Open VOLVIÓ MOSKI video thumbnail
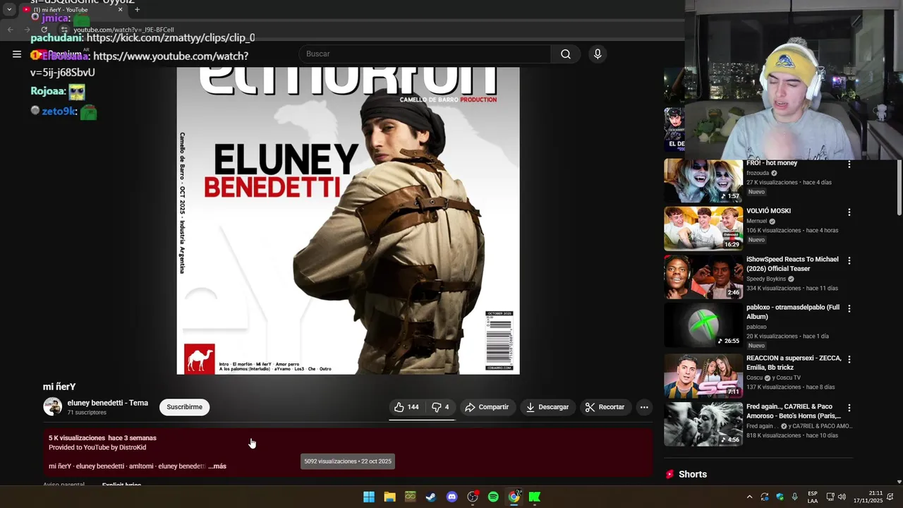This screenshot has height=508, width=903. [x=703, y=229]
